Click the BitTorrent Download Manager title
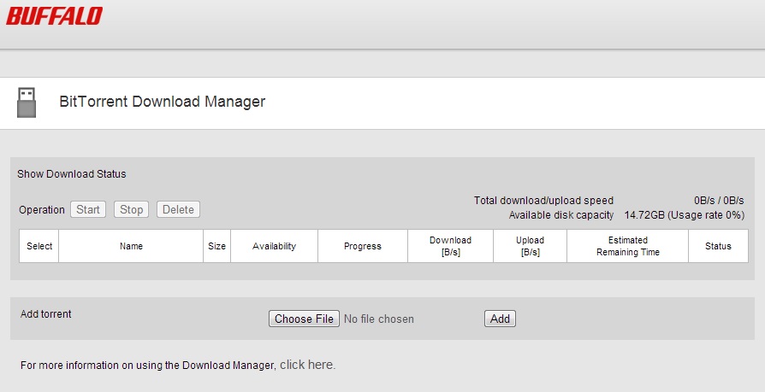The height and width of the screenshot is (392, 765). [x=162, y=102]
